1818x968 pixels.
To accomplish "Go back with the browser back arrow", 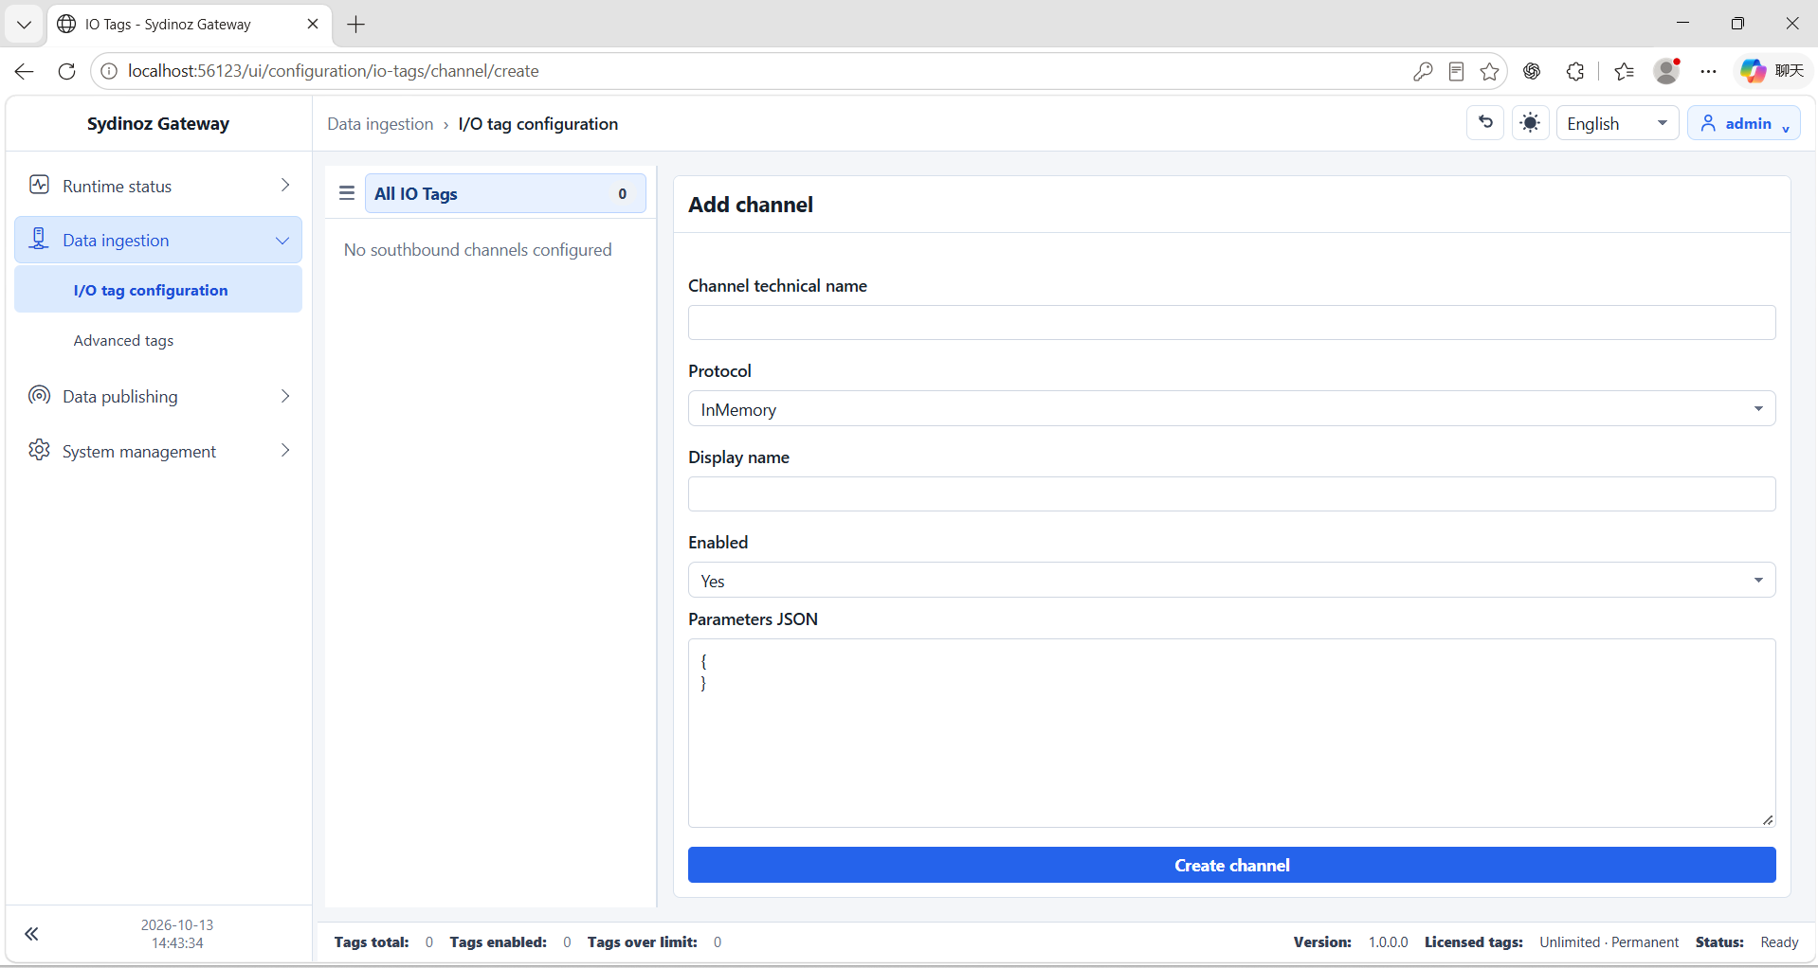I will tap(25, 71).
